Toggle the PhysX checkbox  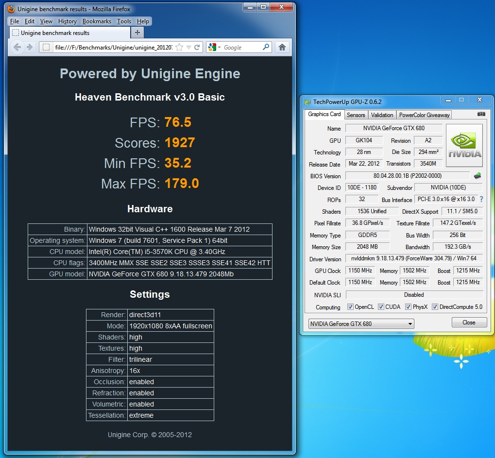pos(408,307)
